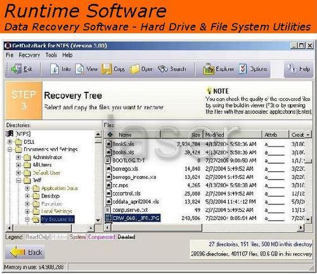The width and height of the screenshot is (317, 274).
Task: Sort files by Modified column header
Action: pos(233,135)
